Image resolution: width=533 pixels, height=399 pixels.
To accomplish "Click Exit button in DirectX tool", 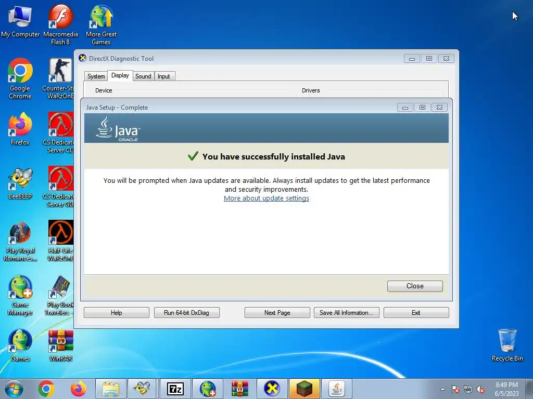I will pos(416,312).
